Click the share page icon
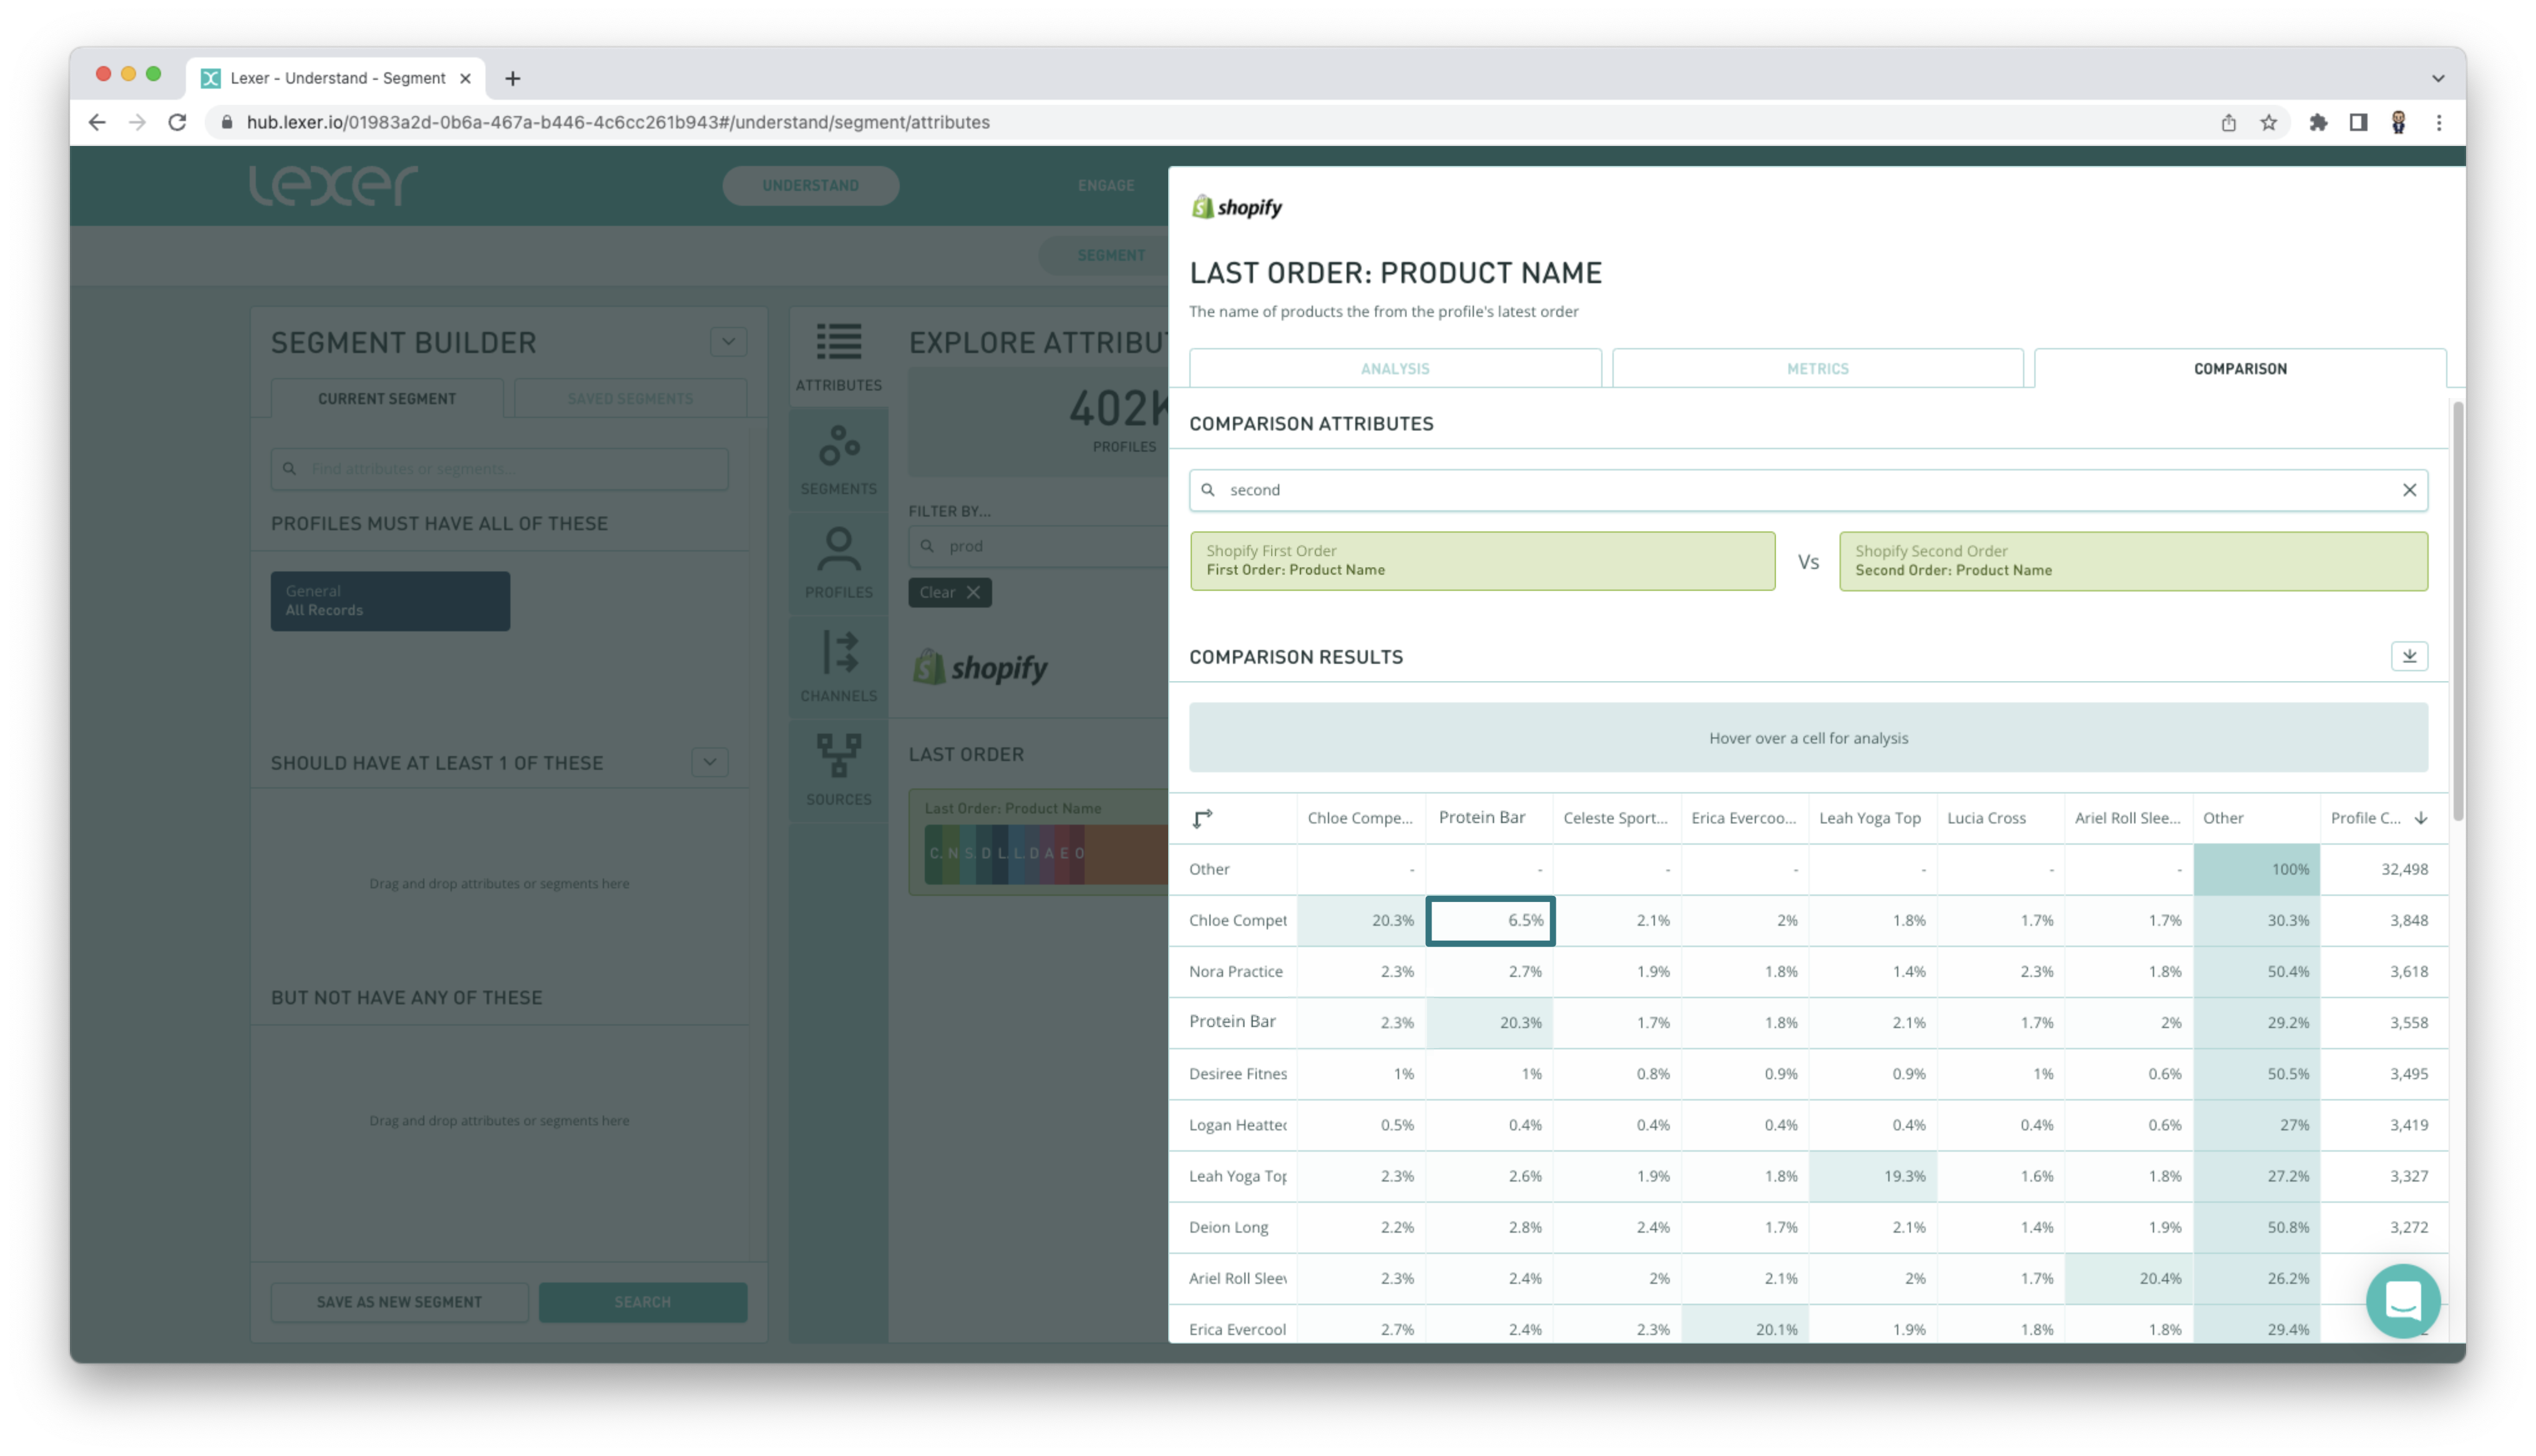The height and width of the screenshot is (1456, 2536). pyautogui.click(x=2228, y=122)
